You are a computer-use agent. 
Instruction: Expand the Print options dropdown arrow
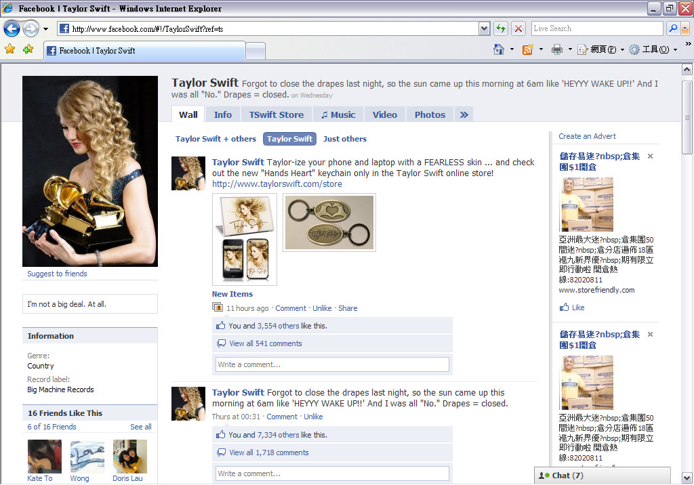570,49
